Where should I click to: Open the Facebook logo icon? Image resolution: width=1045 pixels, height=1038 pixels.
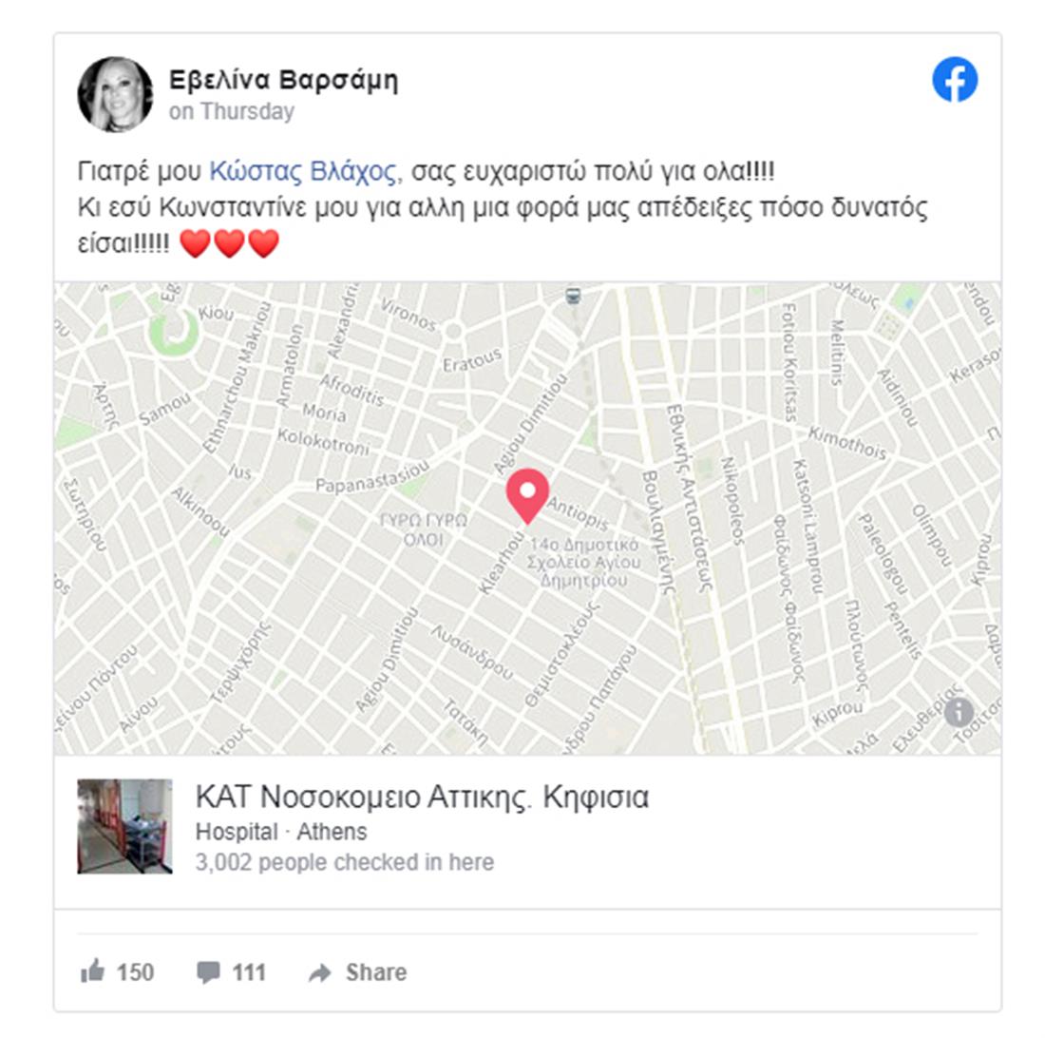955,79
